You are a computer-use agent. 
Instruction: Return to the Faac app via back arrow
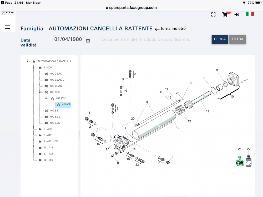point(3,3)
